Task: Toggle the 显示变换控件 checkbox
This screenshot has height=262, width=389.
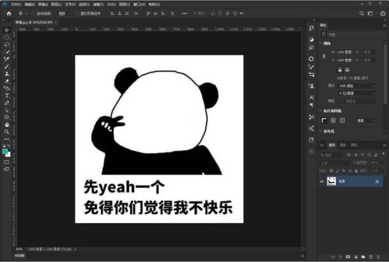Action: (77, 13)
